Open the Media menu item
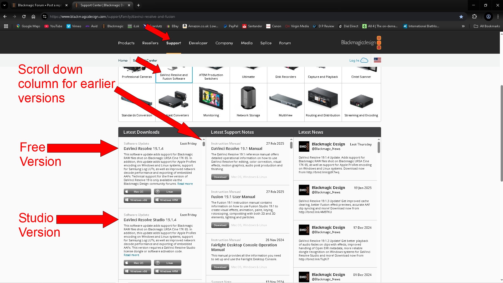503x283 pixels. 247,43
